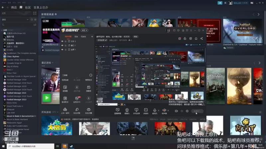
Task: Open 粉丝点歌 tool
Action: [x=77, y=111]
